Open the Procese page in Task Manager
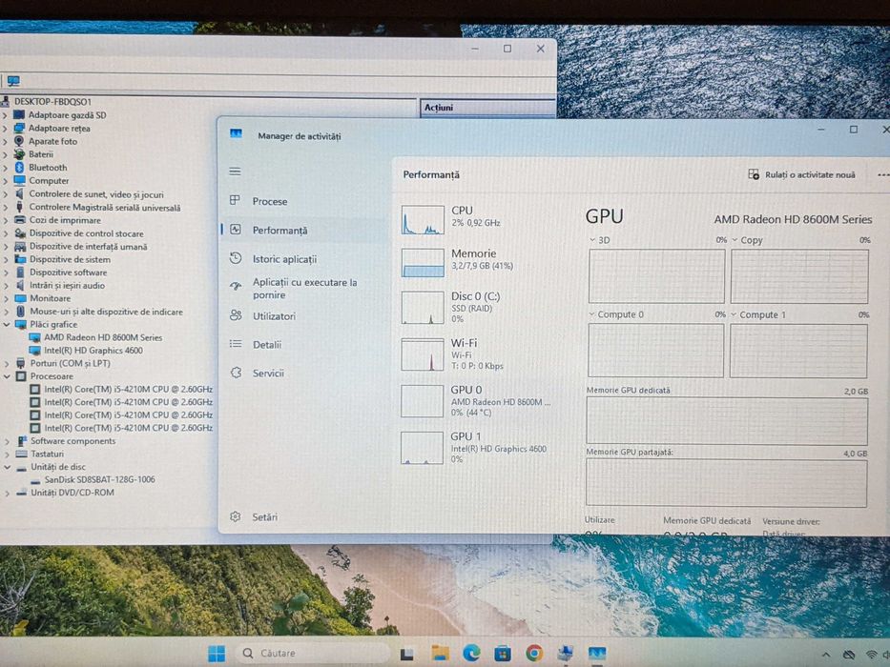Image resolution: width=890 pixels, height=667 pixels. pos(270,201)
